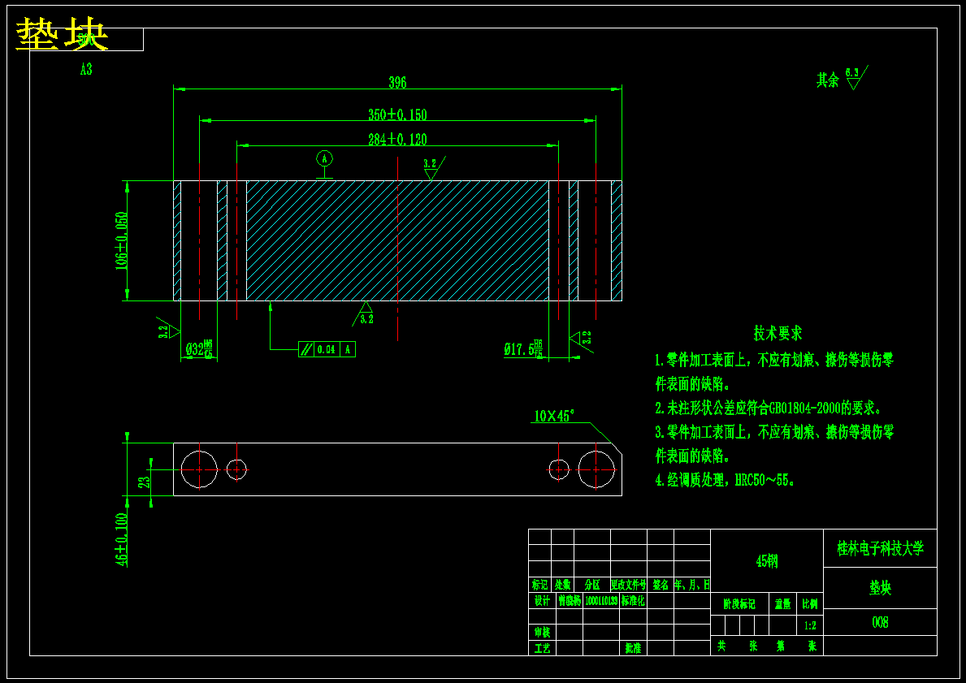Select 桂林电子科技大学 in title block

881,548
